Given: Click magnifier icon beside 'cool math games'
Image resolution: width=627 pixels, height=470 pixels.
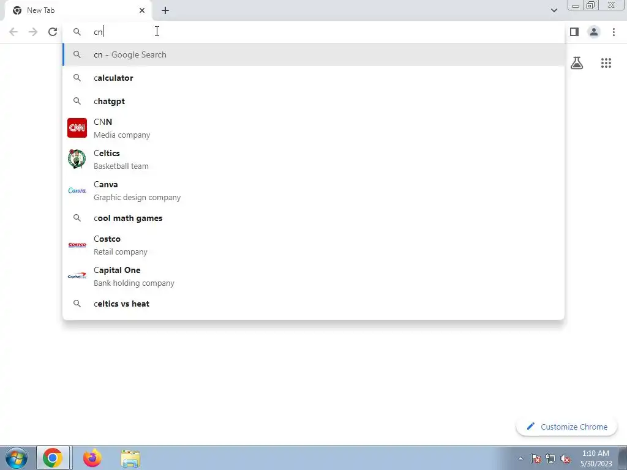Looking at the screenshot, I should tap(77, 218).
